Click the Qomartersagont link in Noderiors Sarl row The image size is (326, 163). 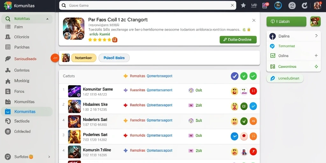[x=159, y=120]
